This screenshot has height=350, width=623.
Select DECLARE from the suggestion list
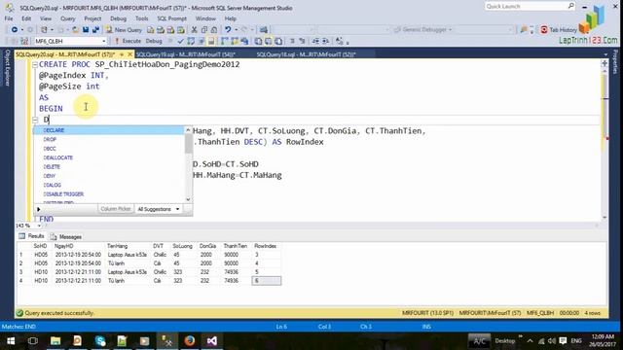point(108,130)
